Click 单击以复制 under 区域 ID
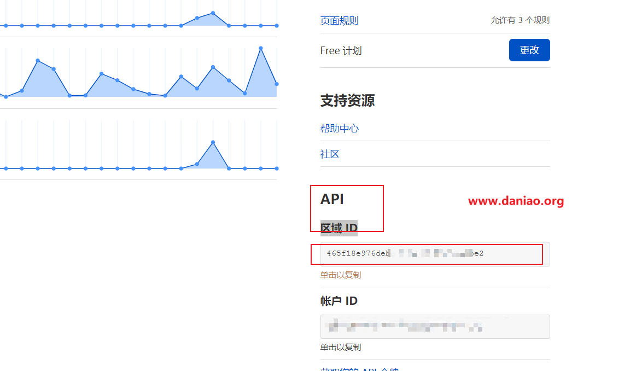 point(340,275)
